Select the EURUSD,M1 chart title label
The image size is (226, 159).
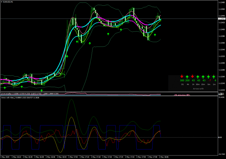(8, 2)
